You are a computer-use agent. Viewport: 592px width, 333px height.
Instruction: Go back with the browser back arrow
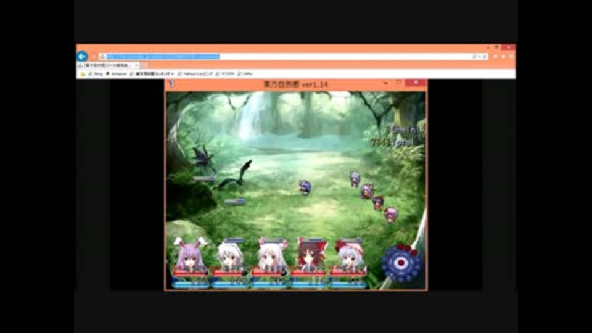pyautogui.click(x=82, y=56)
